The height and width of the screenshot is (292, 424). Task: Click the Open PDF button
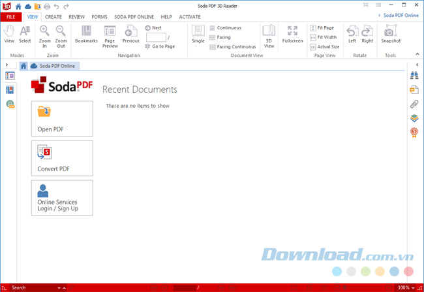[x=62, y=118]
